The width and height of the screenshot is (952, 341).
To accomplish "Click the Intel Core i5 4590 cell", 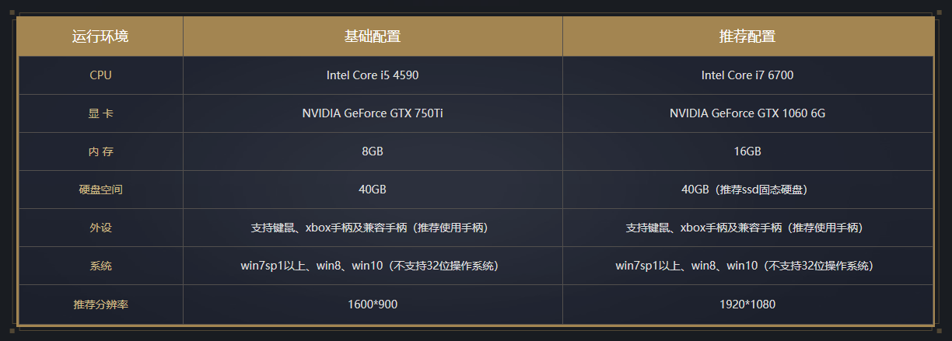I will click(x=373, y=75).
